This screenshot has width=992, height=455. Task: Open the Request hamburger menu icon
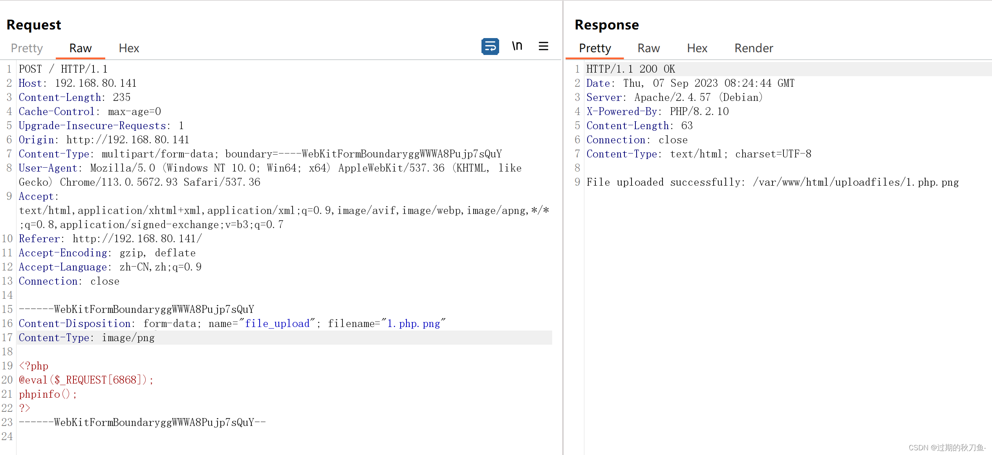click(x=544, y=46)
